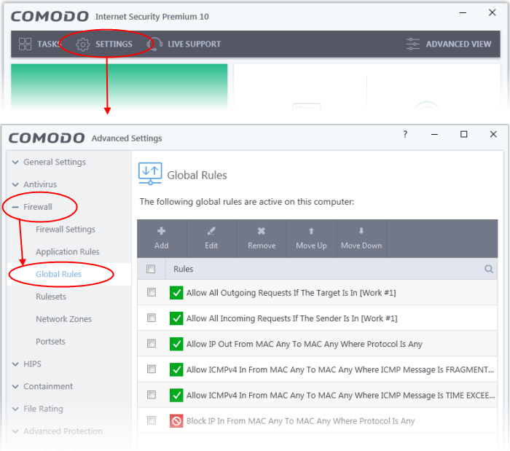Click the Edit pencil icon

(x=211, y=232)
